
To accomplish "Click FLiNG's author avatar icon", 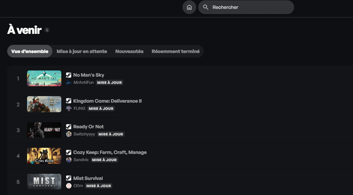I will tap(69, 108).
